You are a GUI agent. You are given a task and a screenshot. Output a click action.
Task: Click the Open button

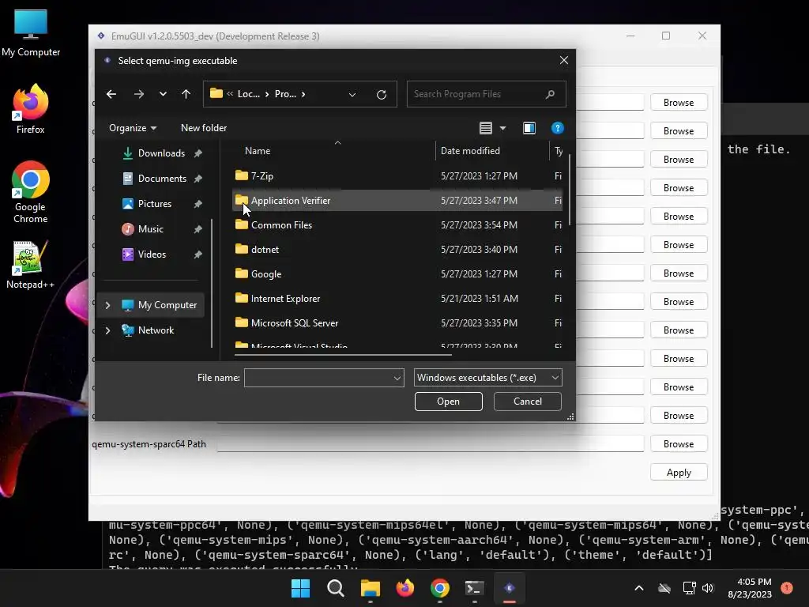pos(449,402)
